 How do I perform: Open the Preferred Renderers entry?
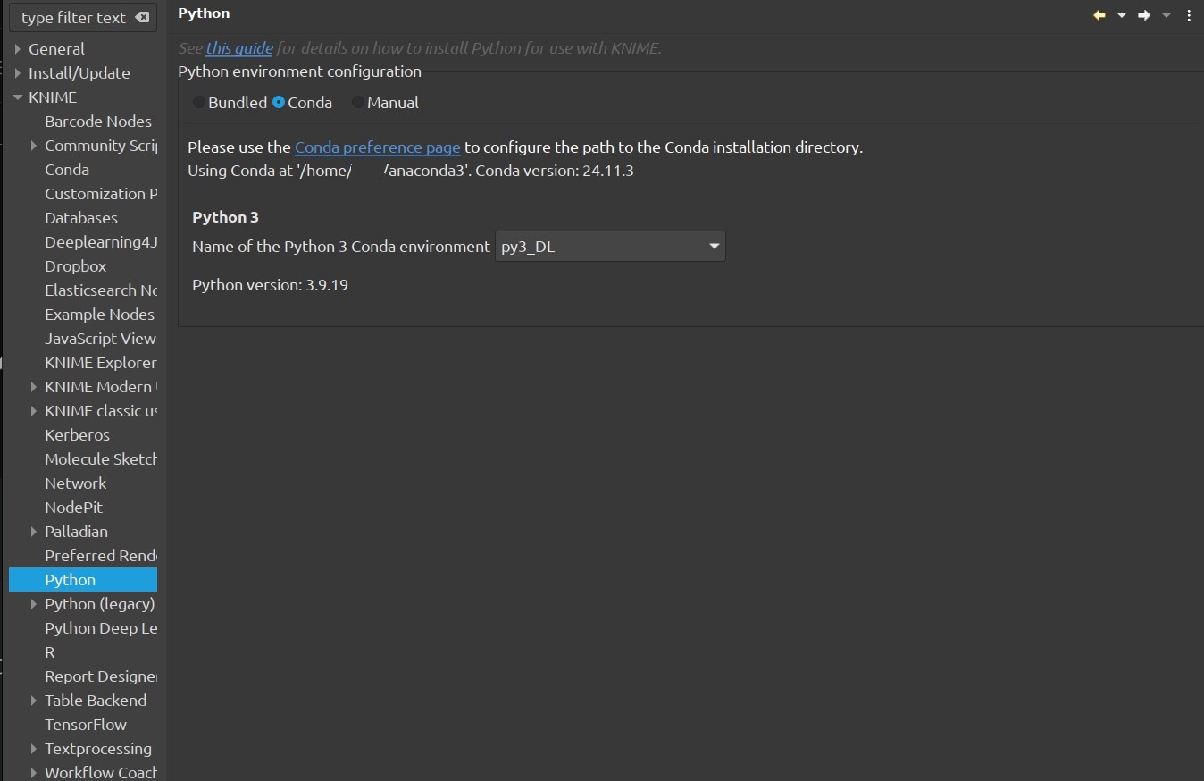(101, 556)
